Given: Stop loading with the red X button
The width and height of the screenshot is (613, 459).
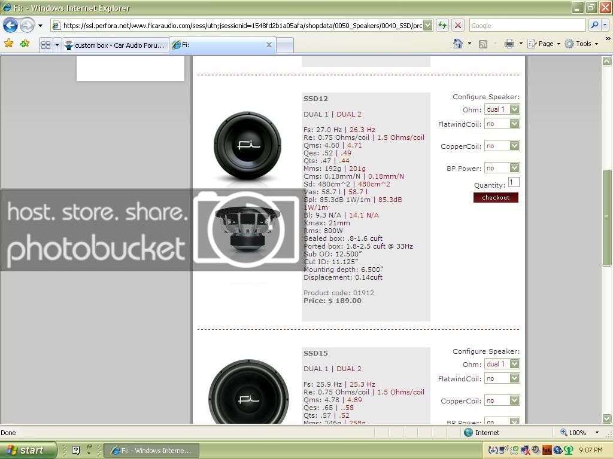Looking at the screenshot, I should pyautogui.click(x=458, y=26).
